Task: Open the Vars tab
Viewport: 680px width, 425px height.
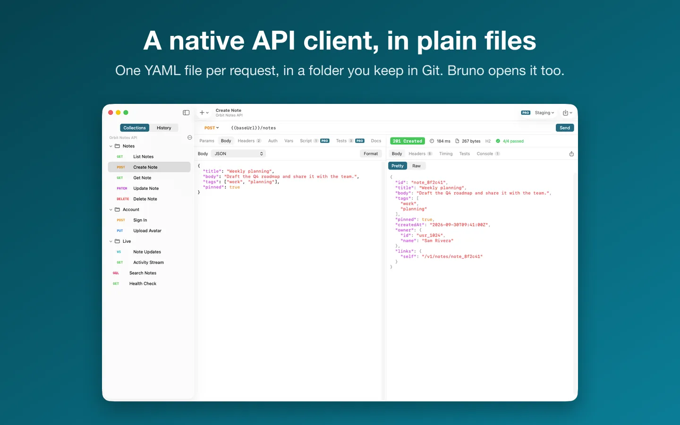Action: 289,141
